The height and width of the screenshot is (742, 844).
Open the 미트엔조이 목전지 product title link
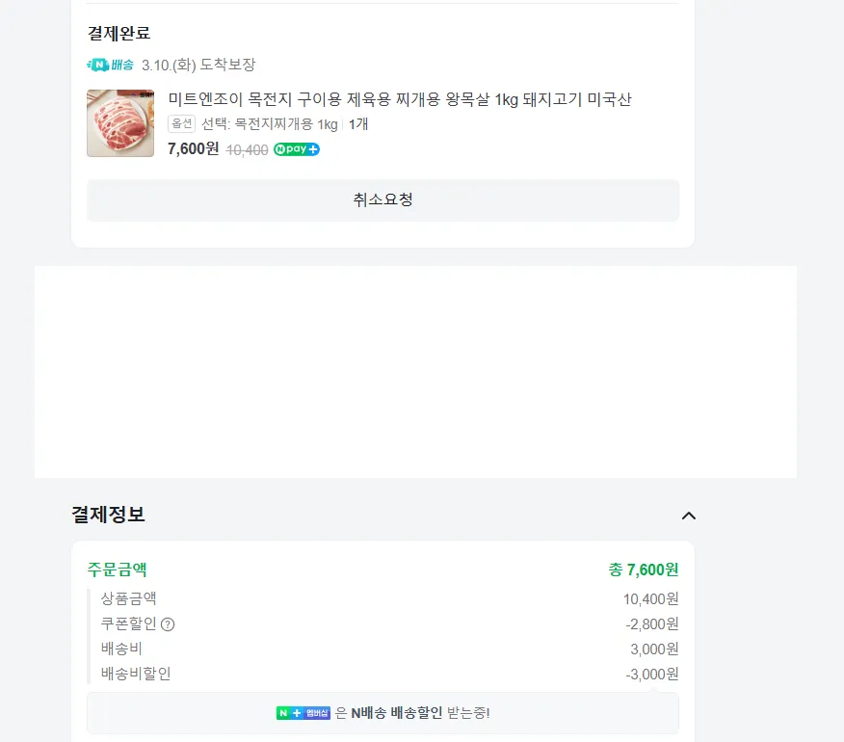coord(399,99)
